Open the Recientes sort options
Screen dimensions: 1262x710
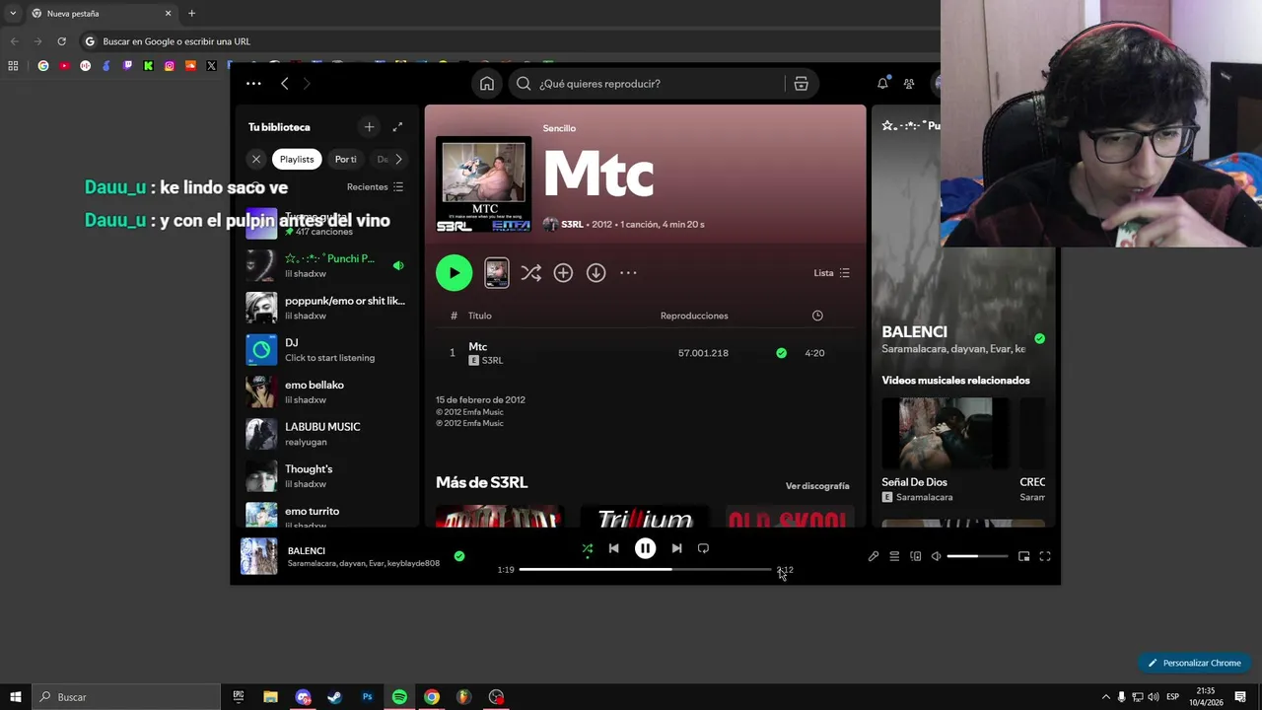coord(375,186)
